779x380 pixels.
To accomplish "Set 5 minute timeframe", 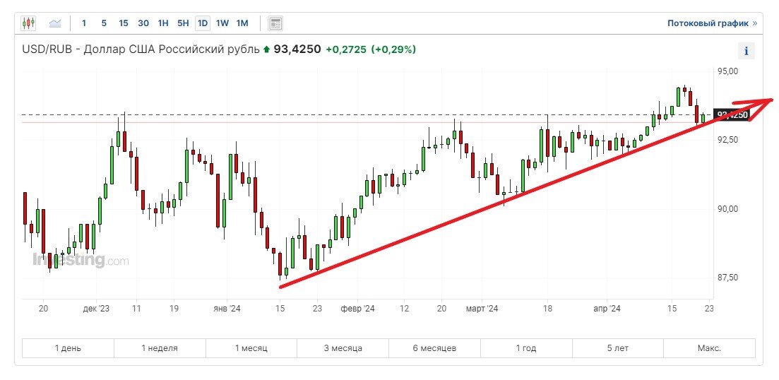I will coord(104,23).
